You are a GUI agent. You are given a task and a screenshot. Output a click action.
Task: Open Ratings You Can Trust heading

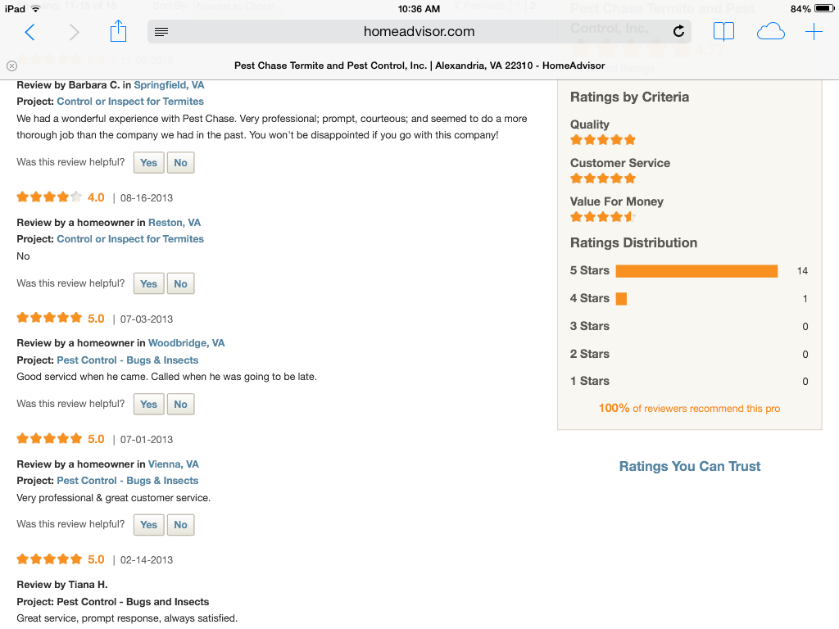coord(689,466)
